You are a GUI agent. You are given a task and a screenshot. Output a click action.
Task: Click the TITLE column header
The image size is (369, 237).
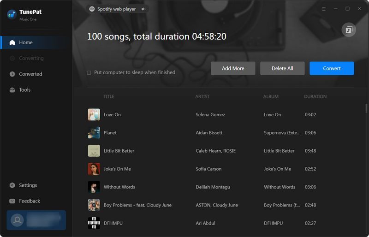109,96
